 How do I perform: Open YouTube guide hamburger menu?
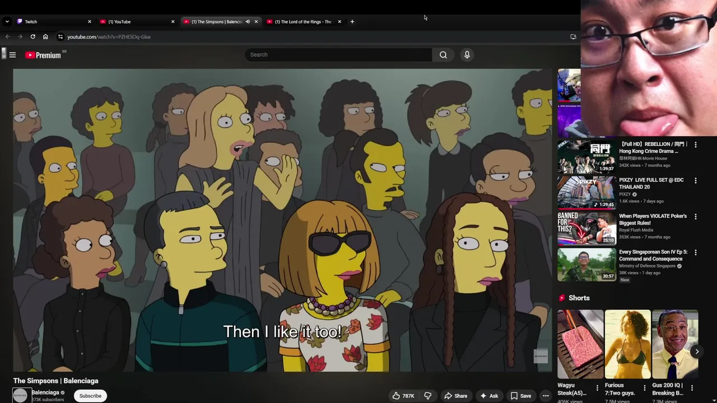[x=12, y=55]
